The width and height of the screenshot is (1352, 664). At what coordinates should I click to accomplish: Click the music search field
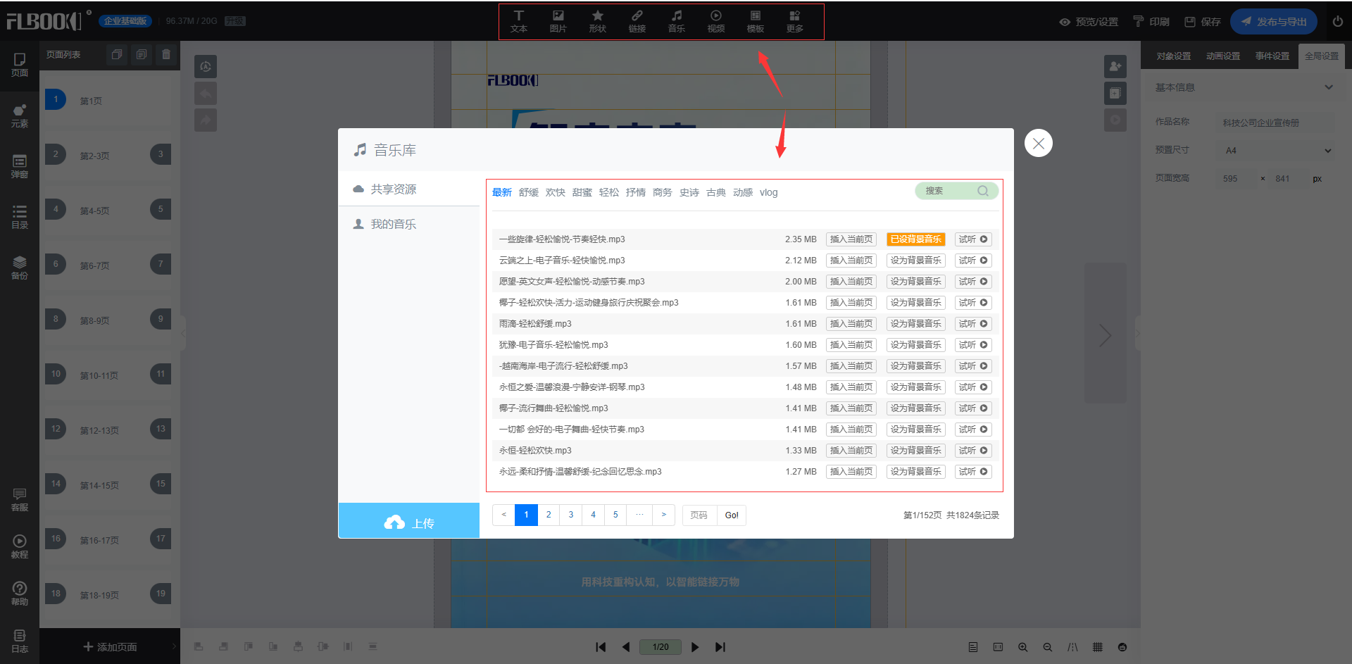(949, 191)
